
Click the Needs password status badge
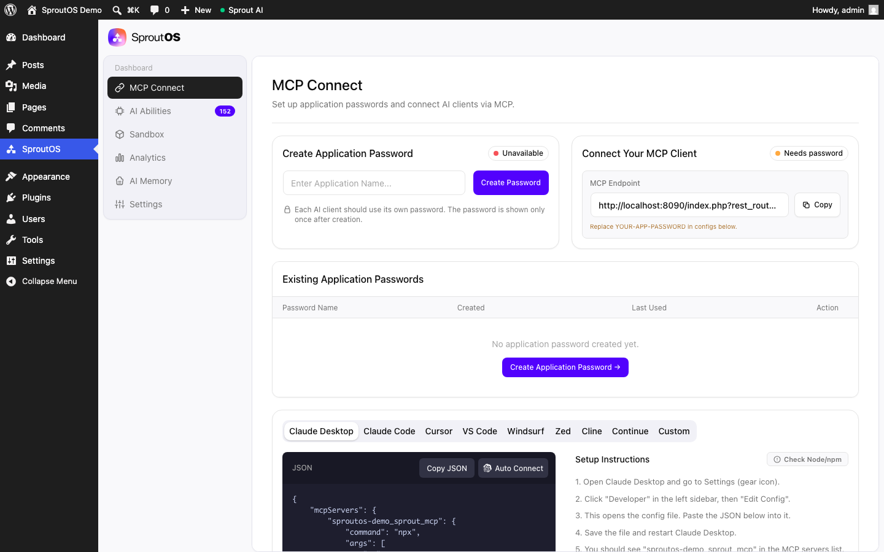pos(809,153)
